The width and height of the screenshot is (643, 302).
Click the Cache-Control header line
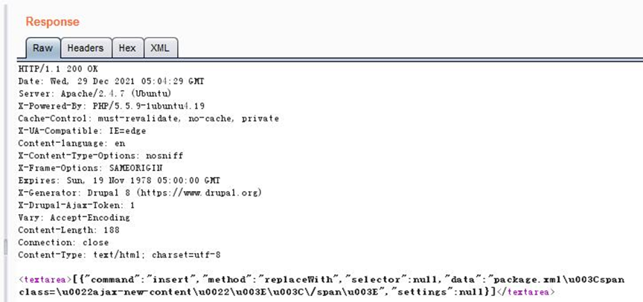pyautogui.click(x=148, y=118)
